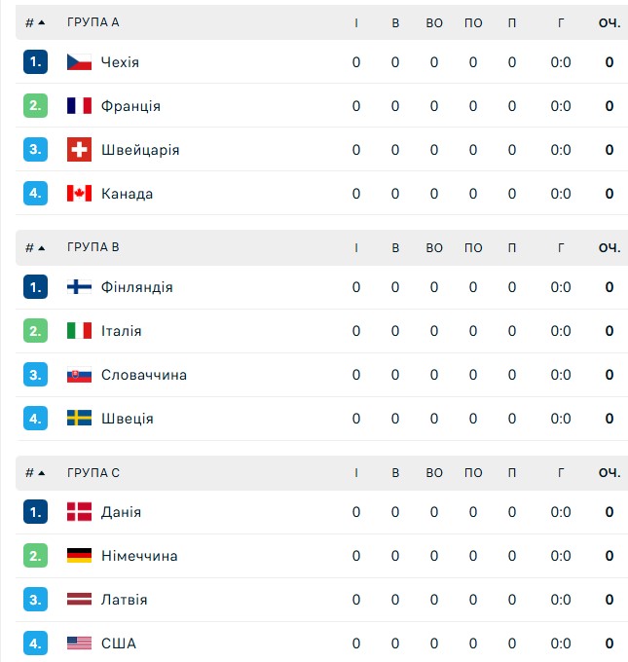Open the Данія team link

point(121,512)
